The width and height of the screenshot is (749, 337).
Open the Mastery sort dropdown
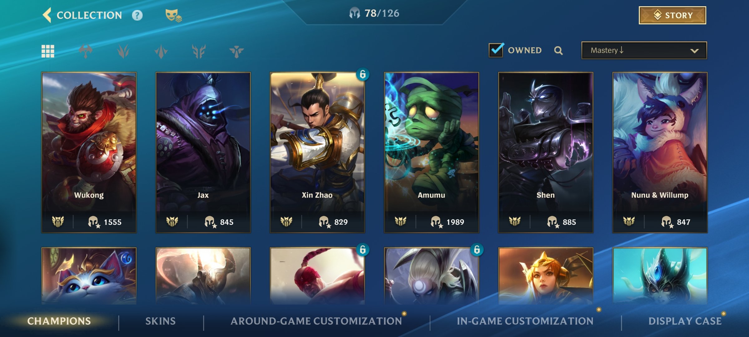pyautogui.click(x=644, y=50)
